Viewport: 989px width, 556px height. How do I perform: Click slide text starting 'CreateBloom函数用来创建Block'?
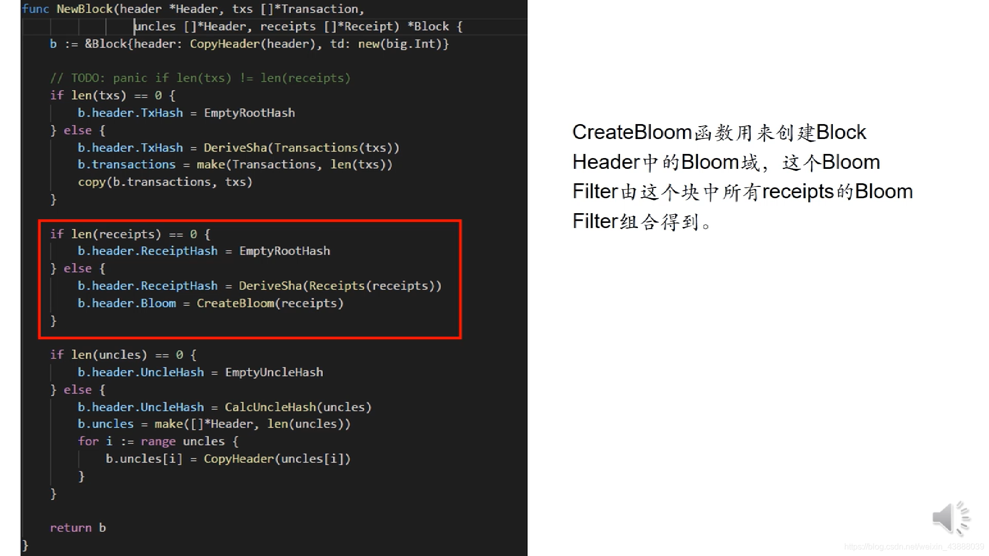720,133
